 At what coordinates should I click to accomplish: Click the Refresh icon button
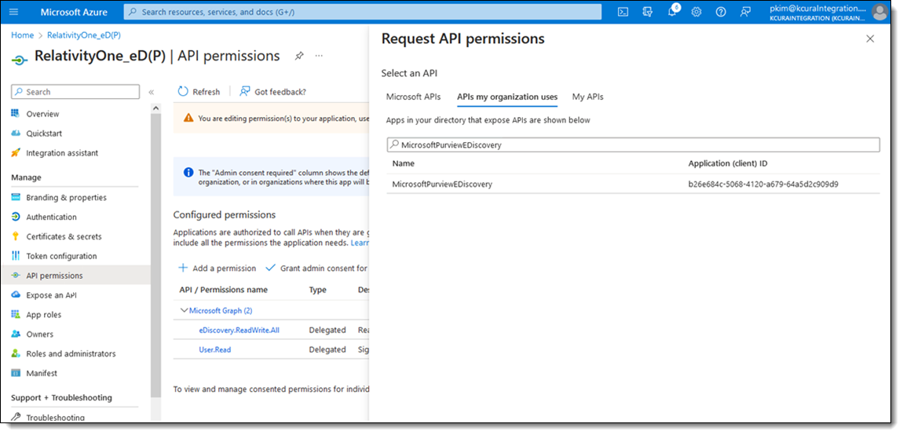point(183,92)
